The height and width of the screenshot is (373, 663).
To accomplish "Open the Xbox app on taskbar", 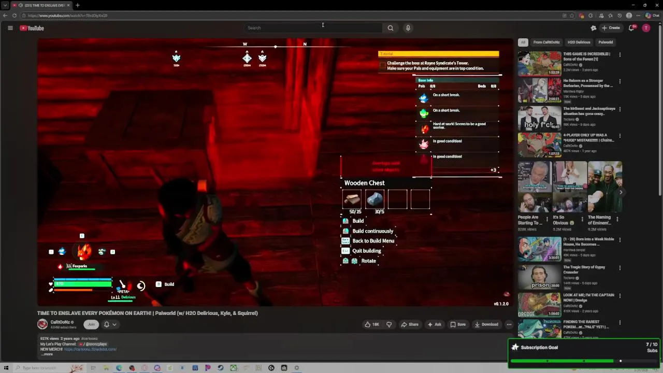I will (x=234, y=368).
